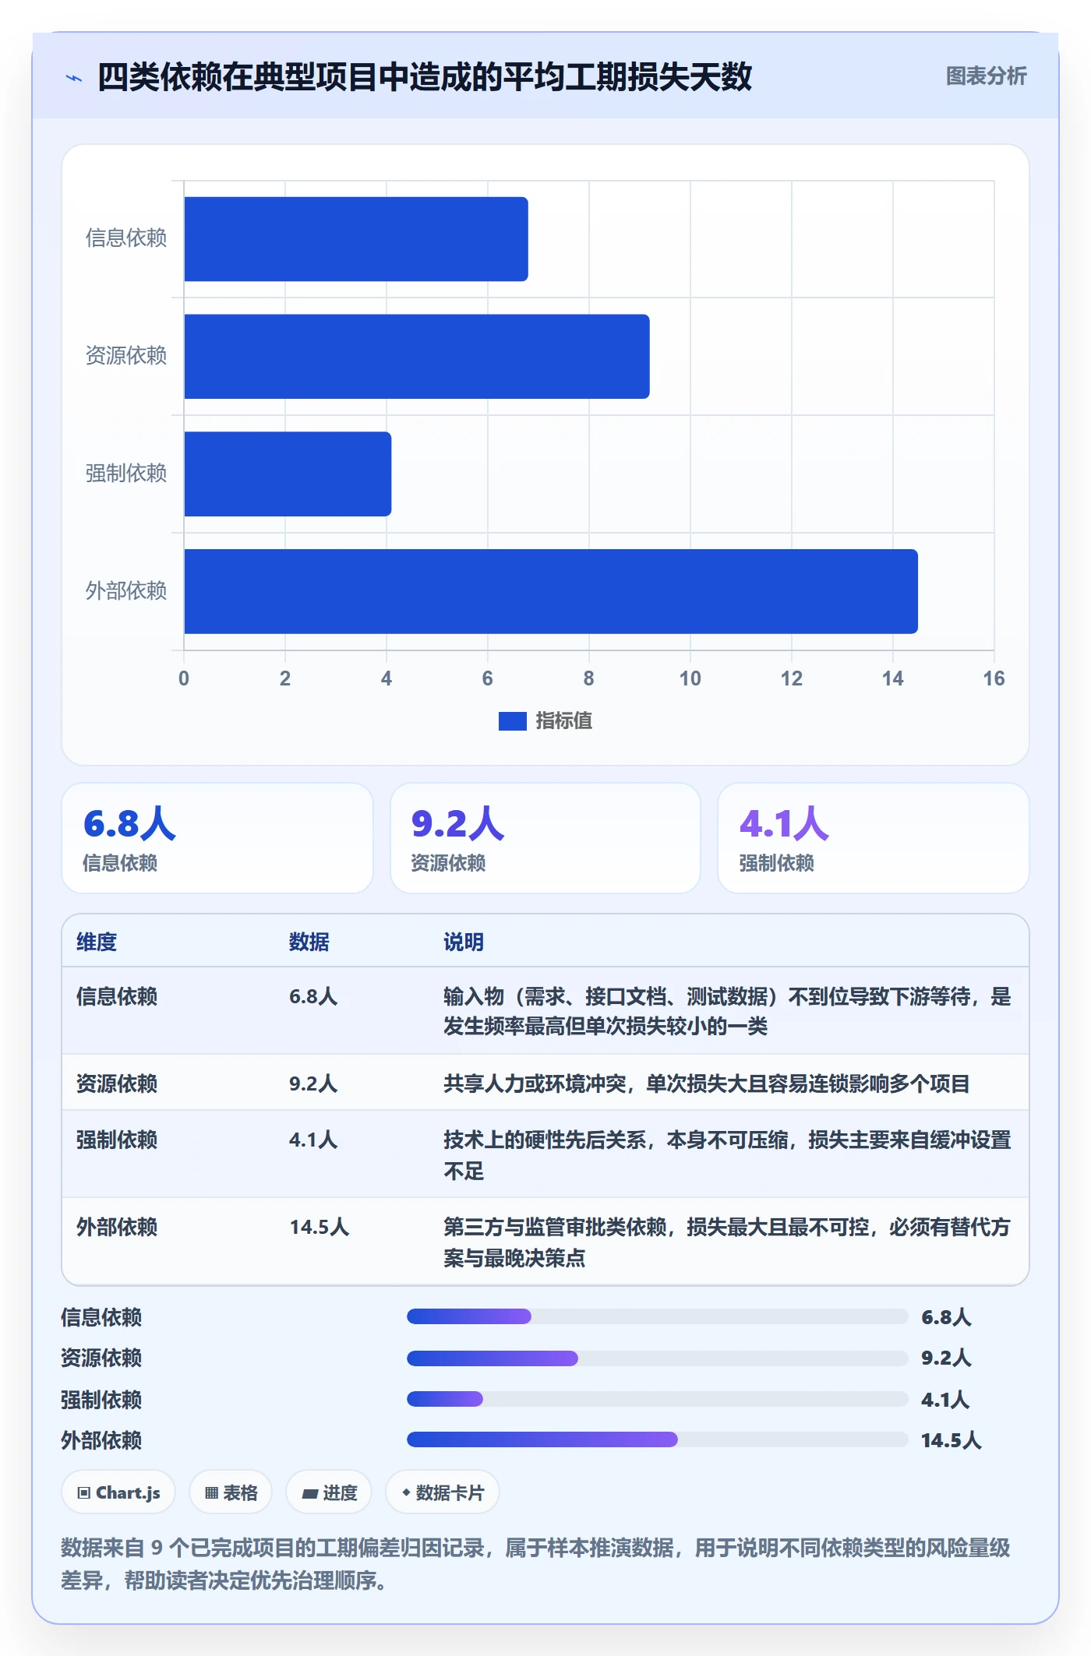The image size is (1091, 1656).
Task: Click the lightning icon beside the title
Action: pyautogui.click(x=74, y=78)
